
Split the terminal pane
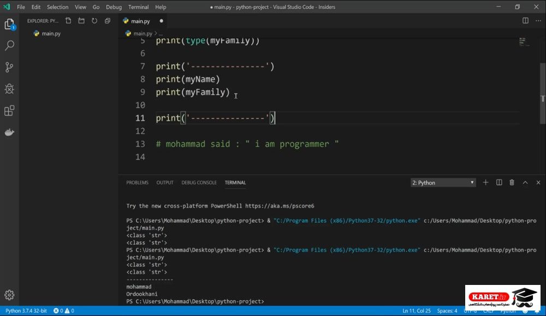[x=499, y=183]
